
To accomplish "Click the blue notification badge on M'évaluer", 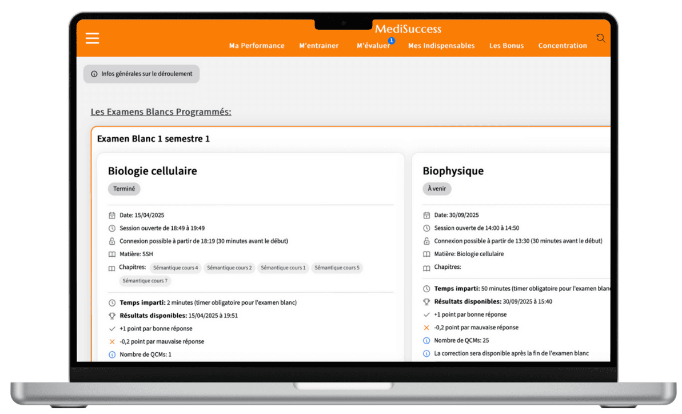I will tap(391, 41).
